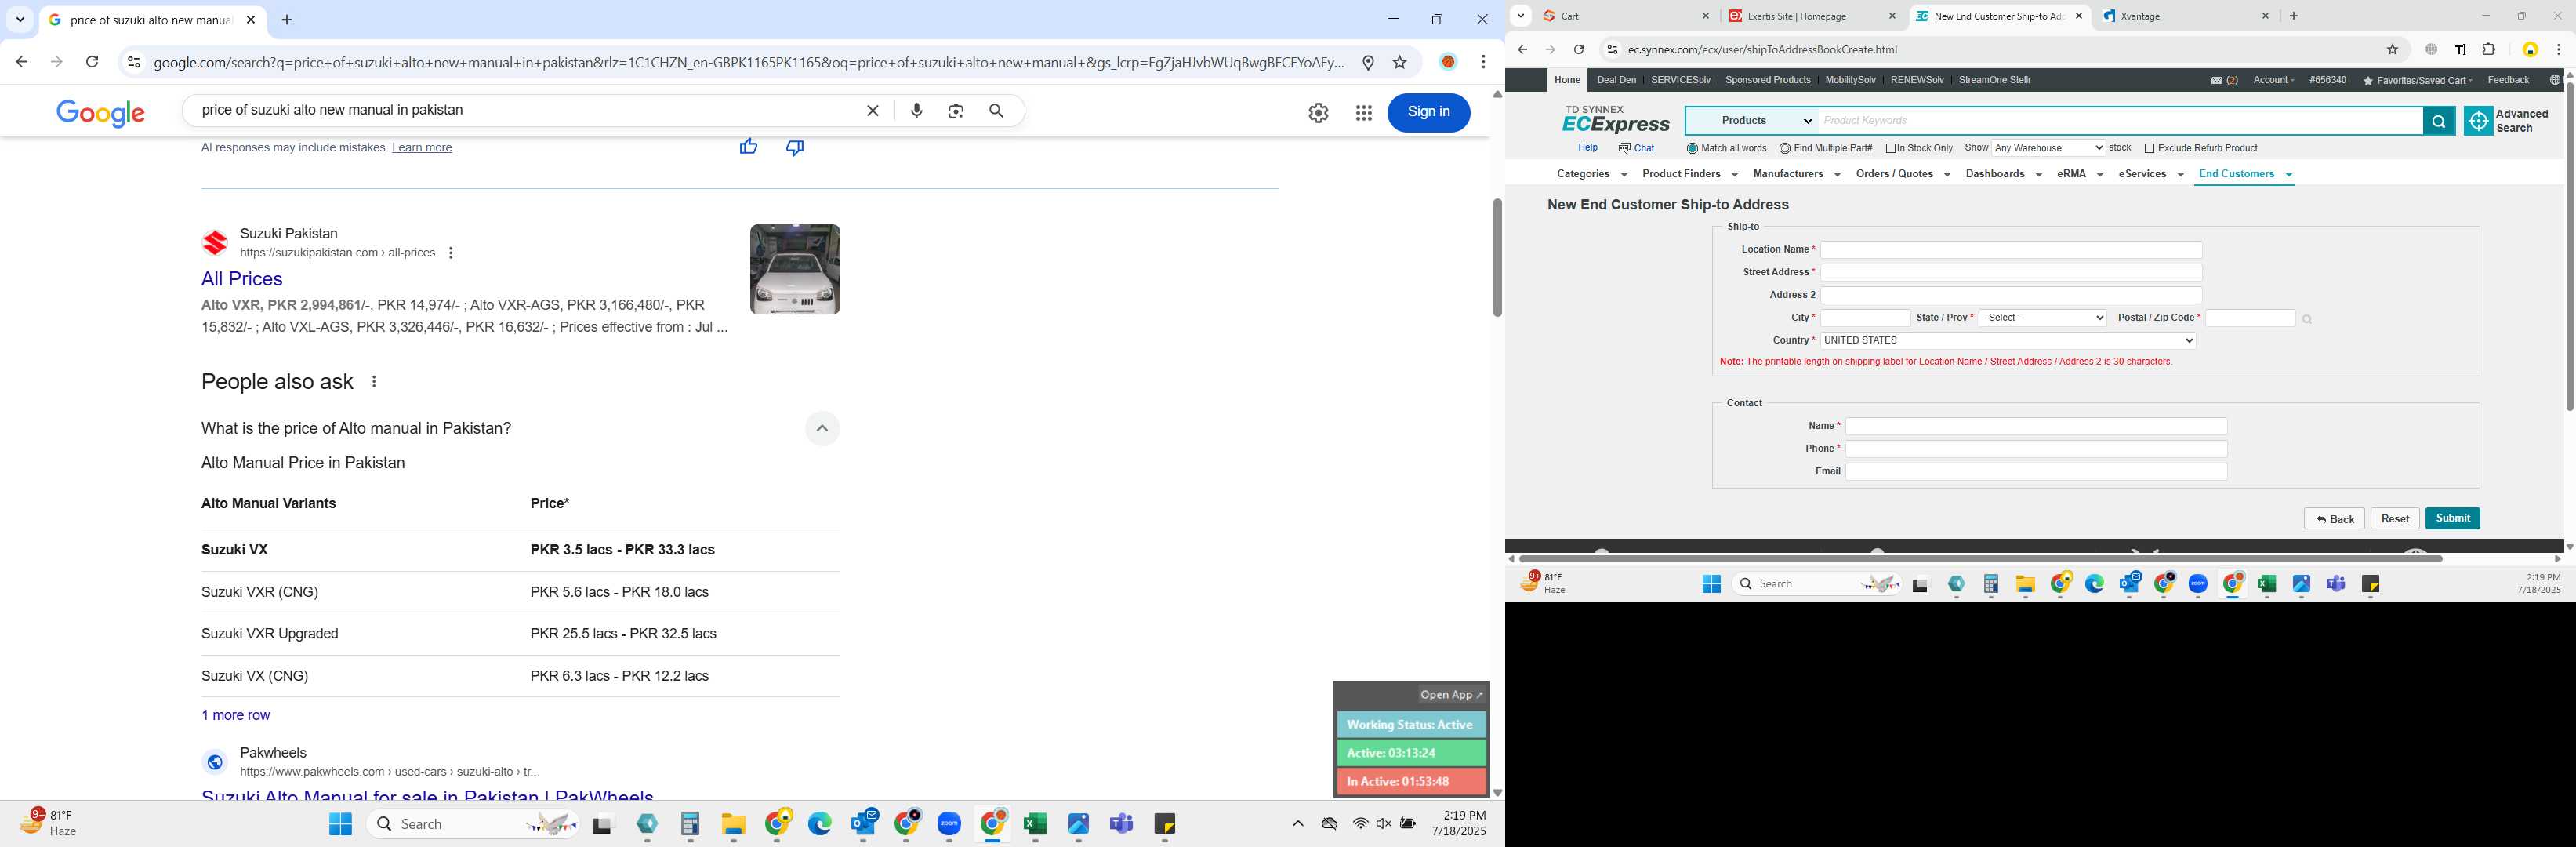Screen dimensions: 2576x847
Task: Bookmark the ECExpress page with star icon
Action: tap(2392, 50)
